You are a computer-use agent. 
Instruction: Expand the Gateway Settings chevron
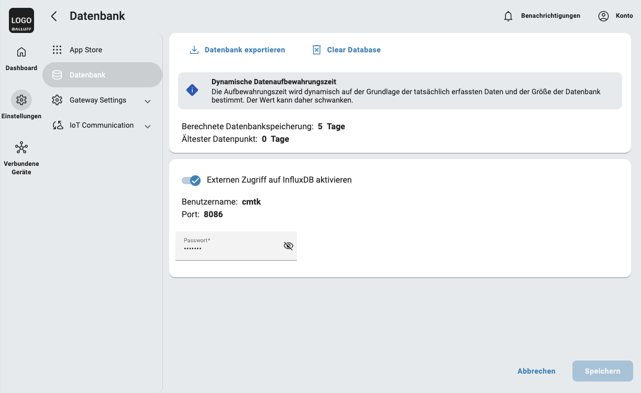tap(148, 101)
